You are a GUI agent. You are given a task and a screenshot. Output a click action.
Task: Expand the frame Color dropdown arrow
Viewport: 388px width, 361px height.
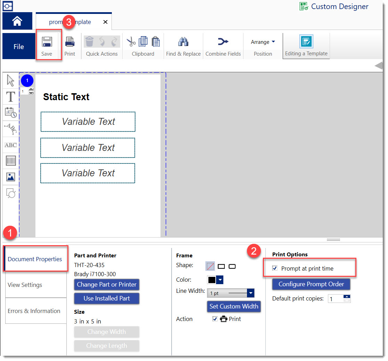coord(220,280)
